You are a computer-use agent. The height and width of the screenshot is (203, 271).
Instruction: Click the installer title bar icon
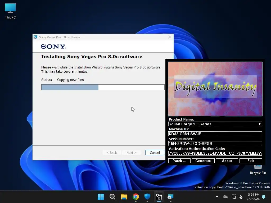[x=35, y=37]
